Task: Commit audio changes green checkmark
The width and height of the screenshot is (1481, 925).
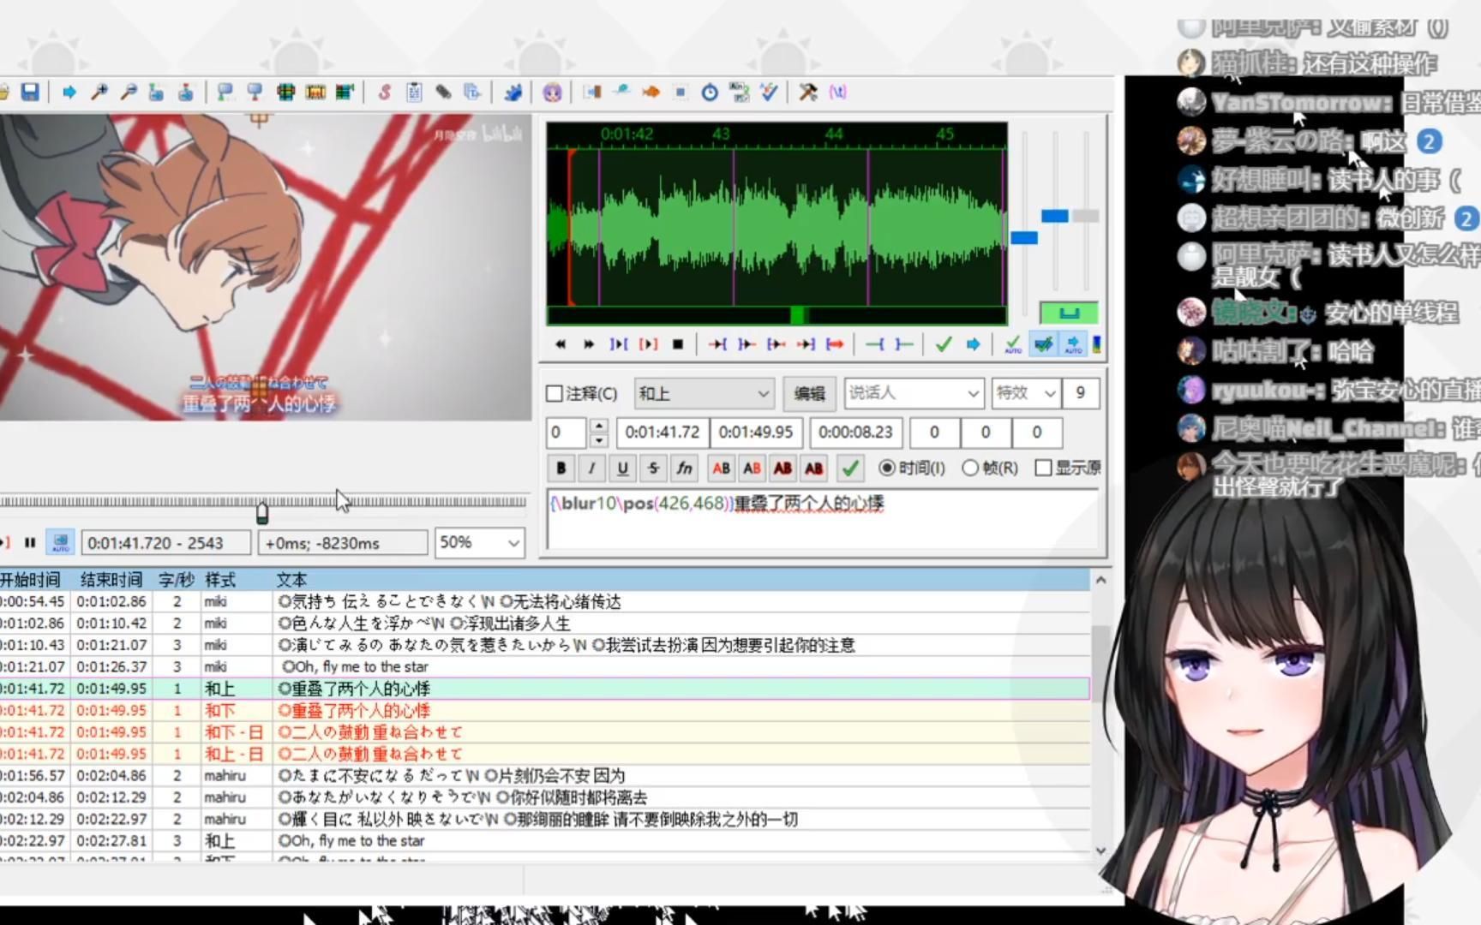Action: [x=944, y=344]
